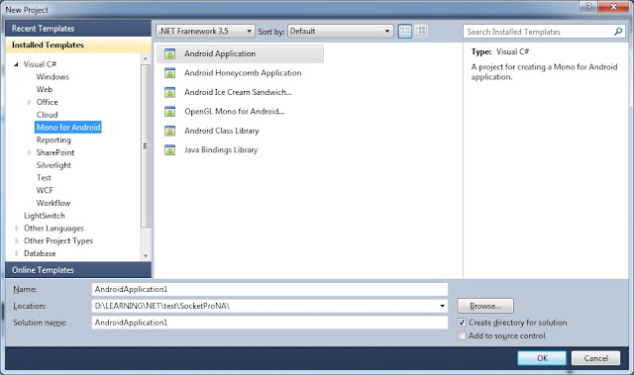Viewport: 634px width, 375px height.
Task: Select the LightSwitch tree item
Action: [44, 216]
